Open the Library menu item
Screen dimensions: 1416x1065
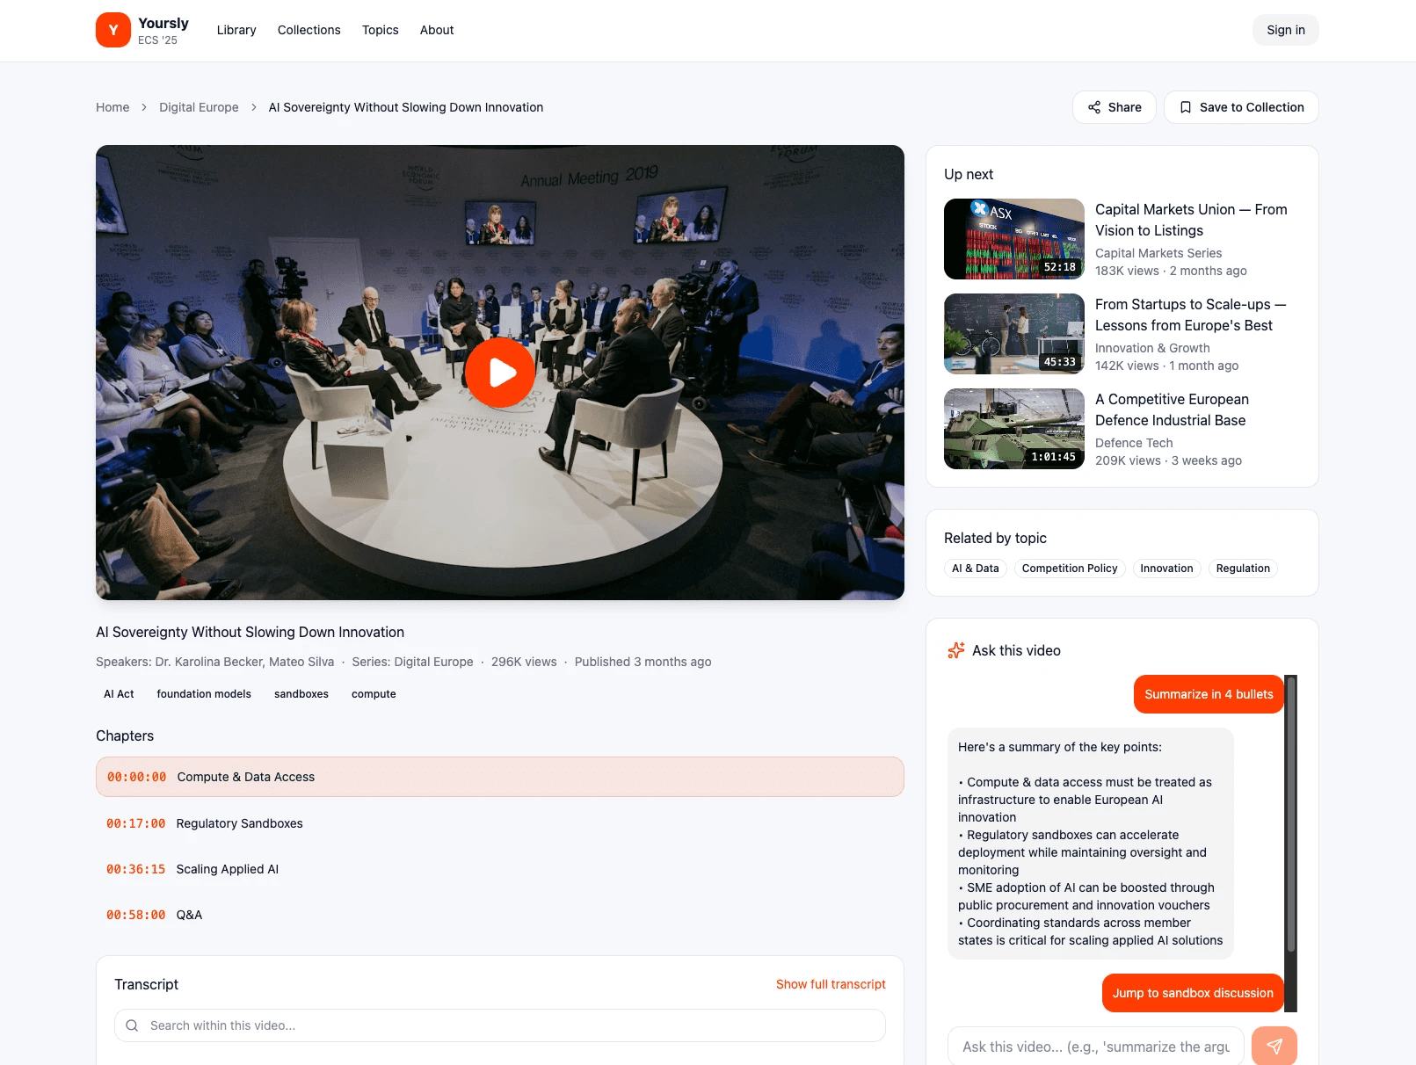pos(236,30)
